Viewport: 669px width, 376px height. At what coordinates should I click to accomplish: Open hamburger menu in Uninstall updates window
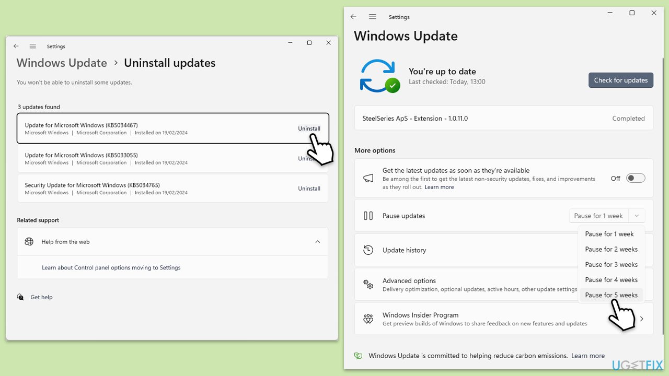pyautogui.click(x=33, y=46)
